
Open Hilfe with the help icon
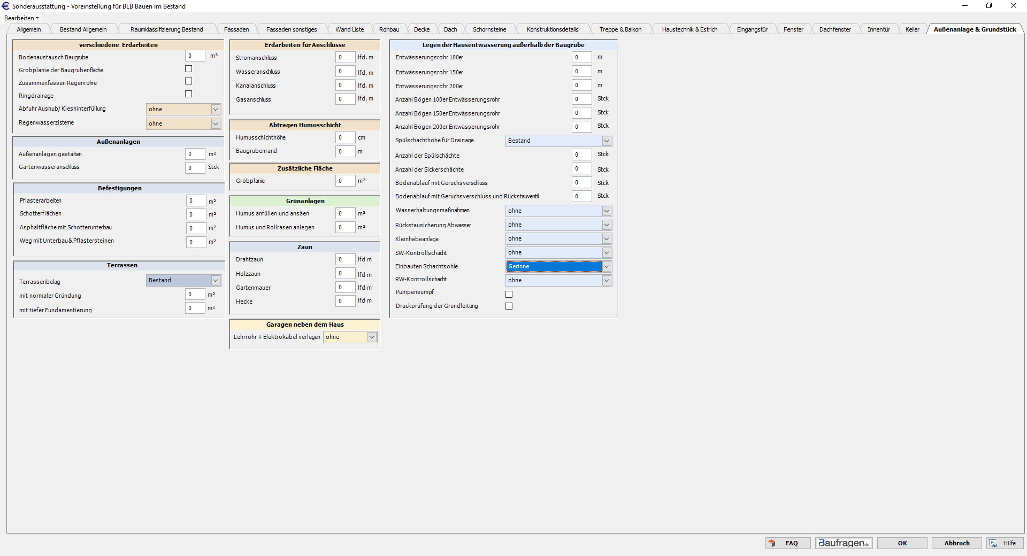[1004, 543]
